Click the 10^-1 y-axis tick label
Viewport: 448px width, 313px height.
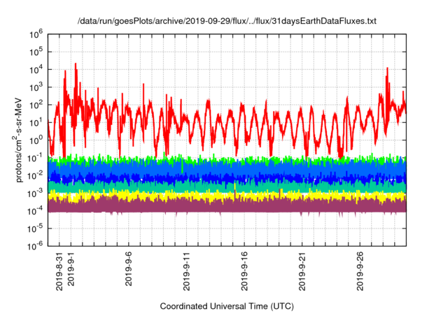pos(36,158)
